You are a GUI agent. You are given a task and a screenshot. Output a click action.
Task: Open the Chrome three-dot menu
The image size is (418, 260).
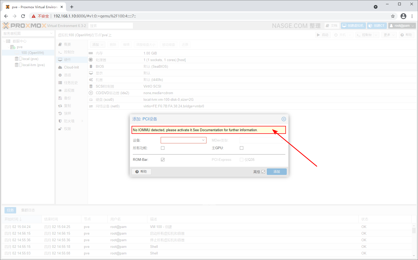pyautogui.click(x=412, y=16)
